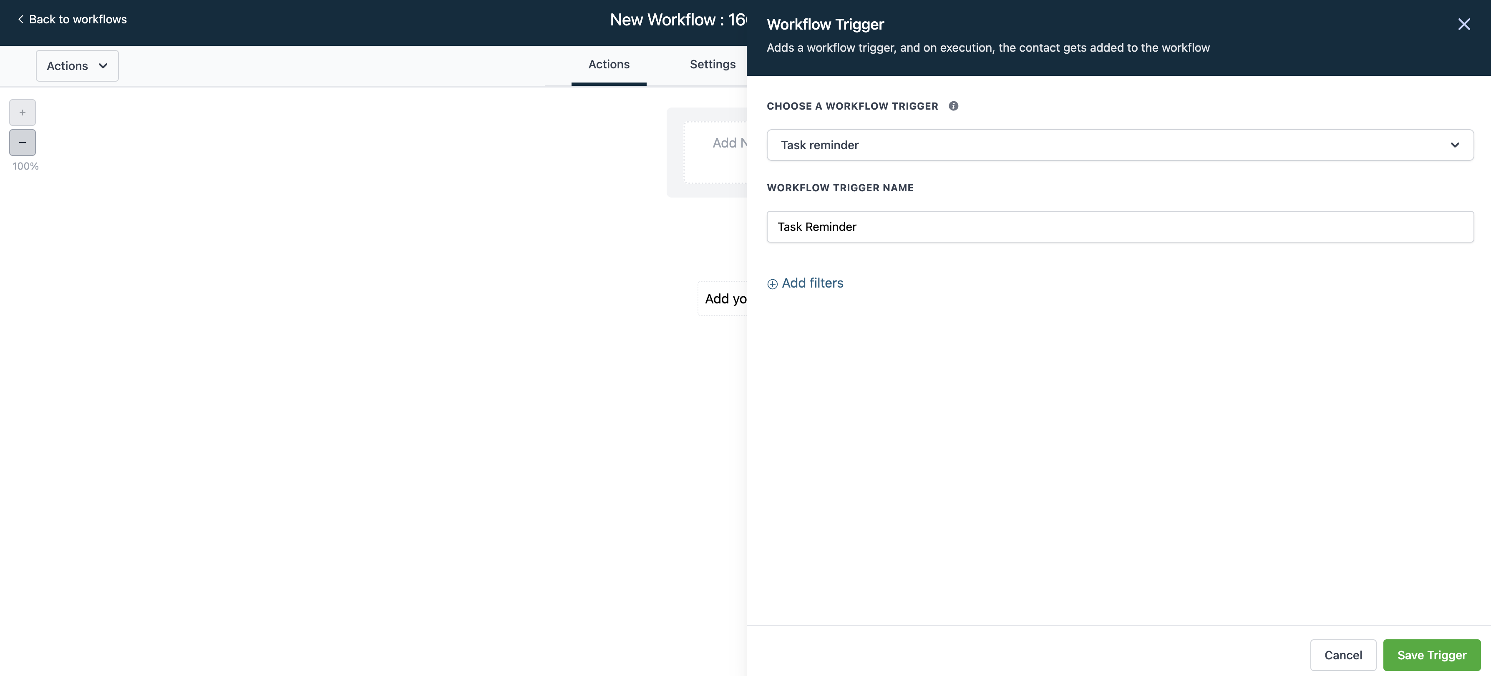Click the Back to workflows link

pos(78,19)
